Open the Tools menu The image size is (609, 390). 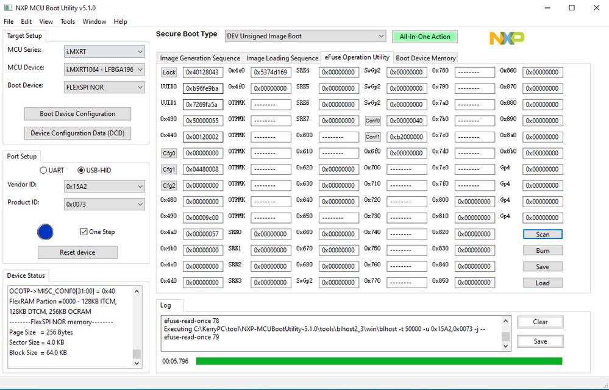pyautogui.click(x=68, y=22)
